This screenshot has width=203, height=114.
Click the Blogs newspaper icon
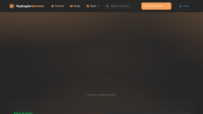point(71,6)
